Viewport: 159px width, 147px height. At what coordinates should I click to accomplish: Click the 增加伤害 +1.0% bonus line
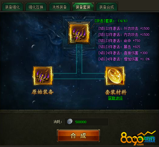124,59
